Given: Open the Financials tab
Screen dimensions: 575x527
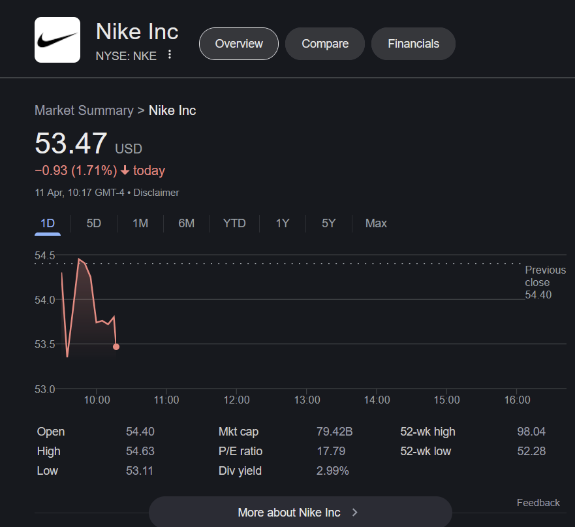Looking at the screenshot, I should click(x=413, y=44).
